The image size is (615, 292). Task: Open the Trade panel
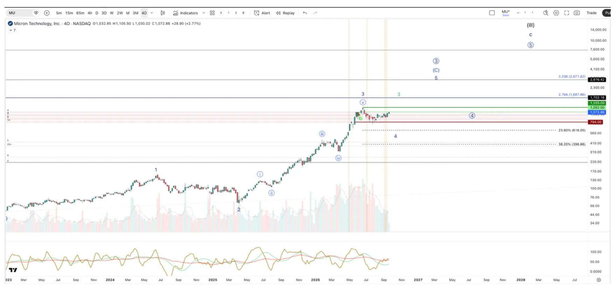[592, 13]
